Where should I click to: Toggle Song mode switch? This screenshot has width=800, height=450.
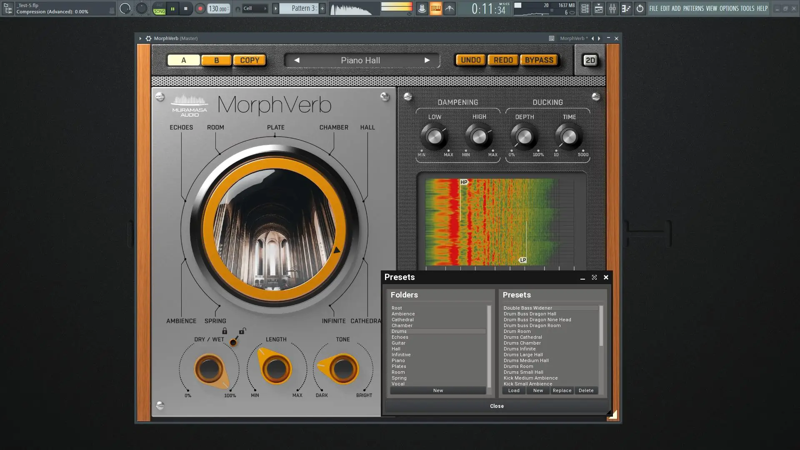coord(159,9)
